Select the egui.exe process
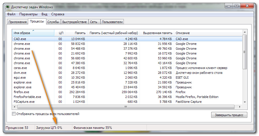Screen dimensions: 259x136 tap(127, 78)
